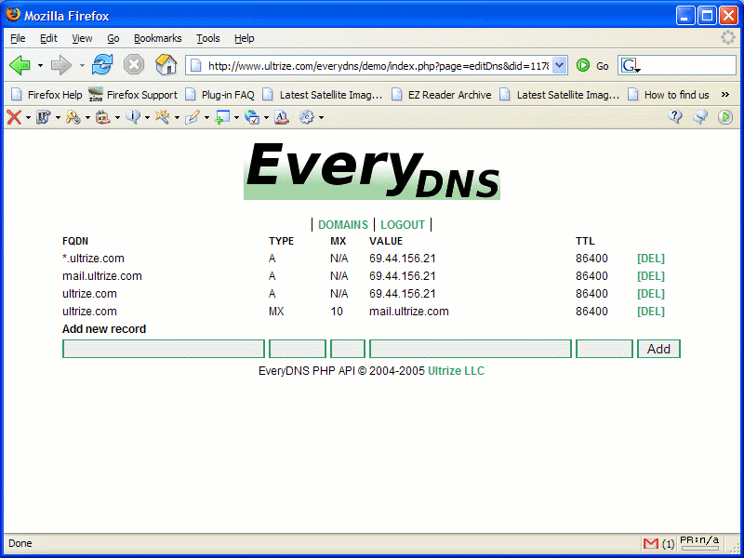Open the Go menu
Screen dimensions: 744x558
click(x=113, y=38)
